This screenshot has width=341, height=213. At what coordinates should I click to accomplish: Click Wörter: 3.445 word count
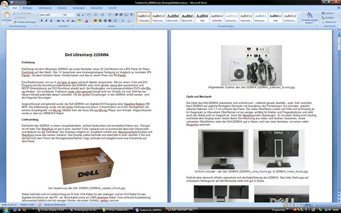(27, 204)
